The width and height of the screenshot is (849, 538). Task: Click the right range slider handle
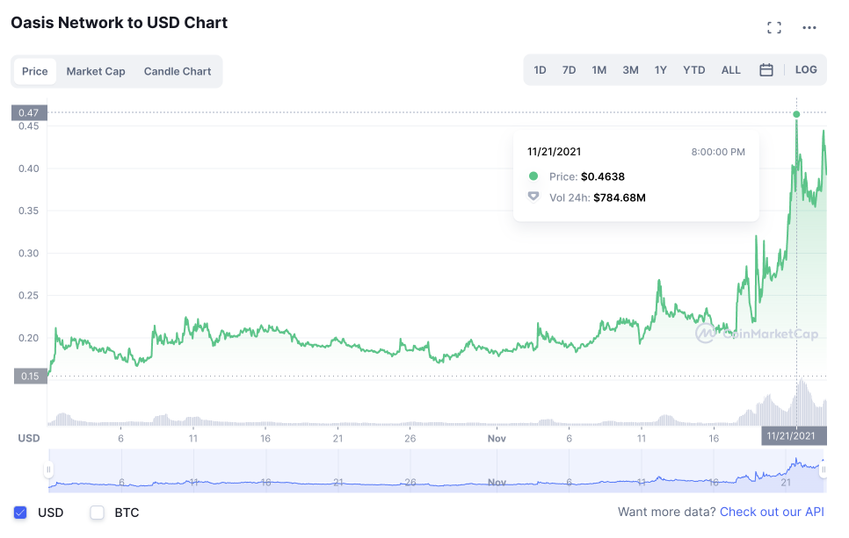(824, 470)
